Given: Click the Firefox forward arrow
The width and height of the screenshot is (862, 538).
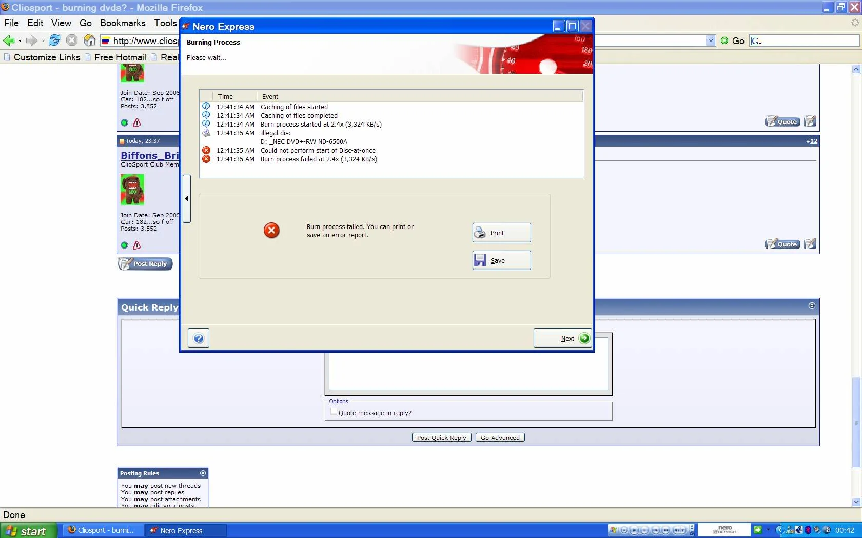Looking at the screenshot, I should click(x=31, y=40).
